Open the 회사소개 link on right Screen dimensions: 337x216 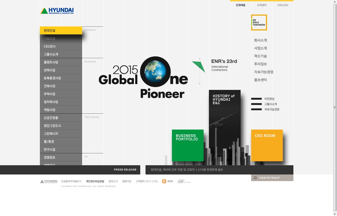pos(260,40)
